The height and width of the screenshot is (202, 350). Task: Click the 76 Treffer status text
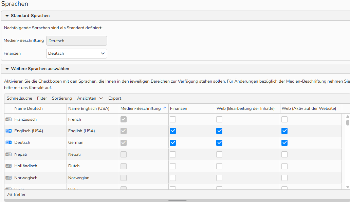pos(16,195)
